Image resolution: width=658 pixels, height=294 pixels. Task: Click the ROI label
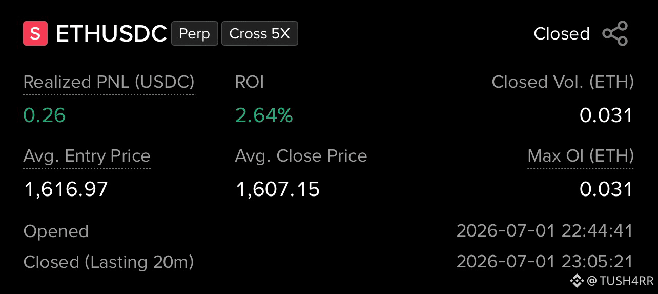point(250,82)
